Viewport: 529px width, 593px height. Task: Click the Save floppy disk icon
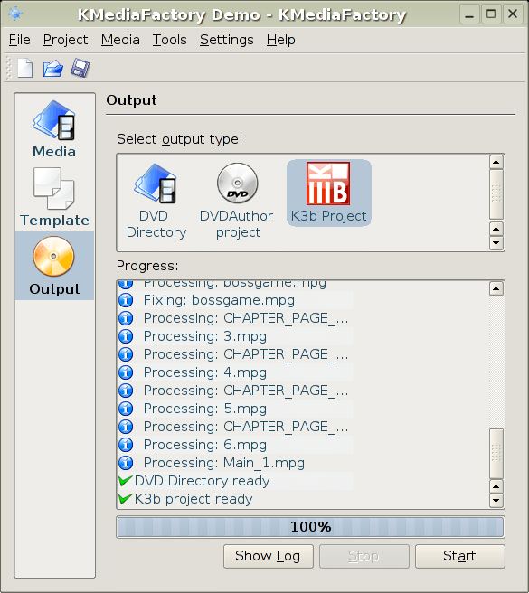80,69
